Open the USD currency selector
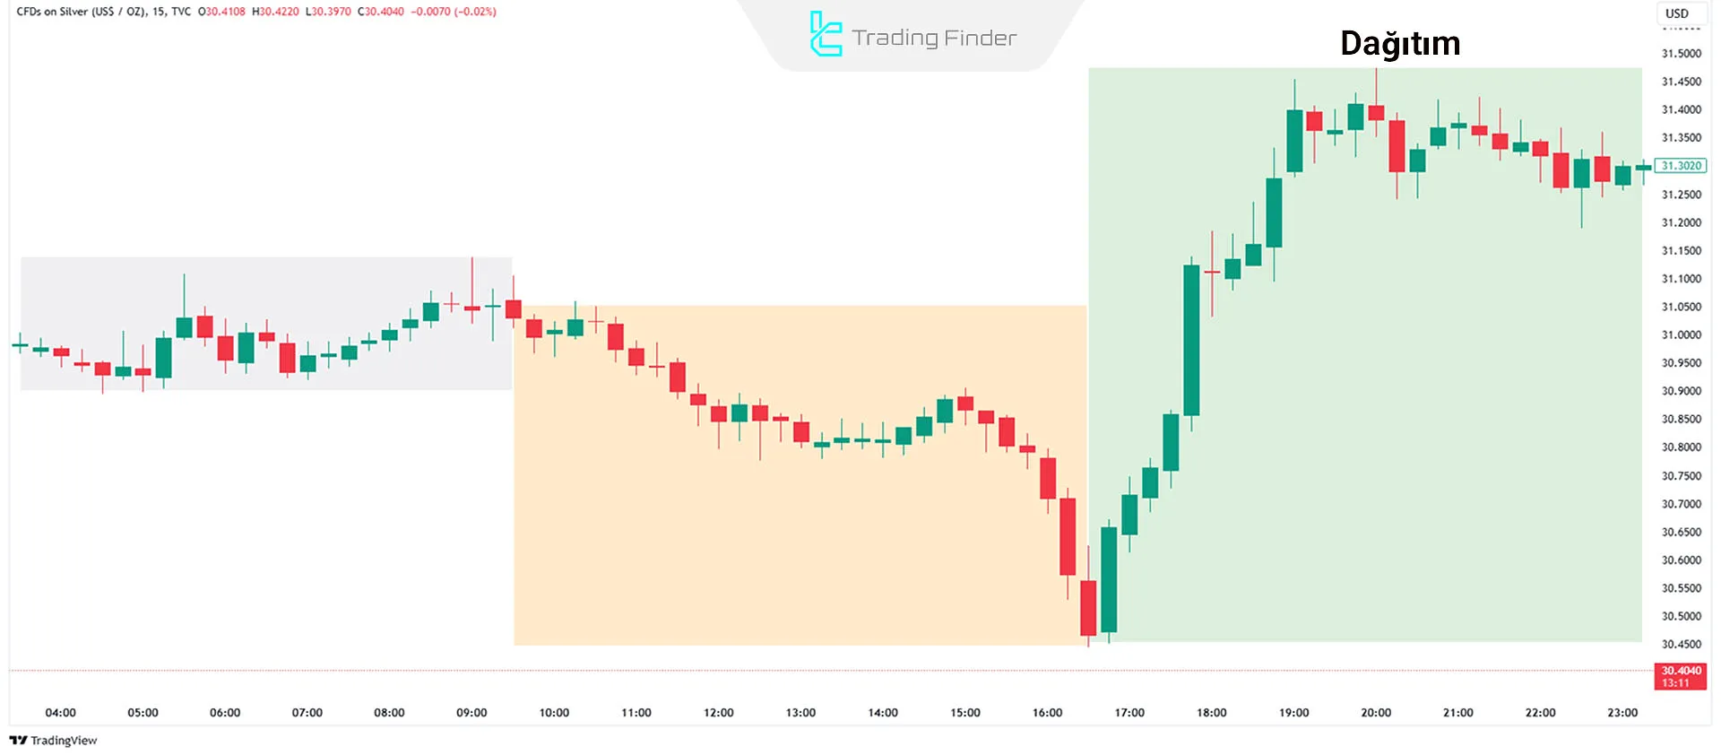This screenshot has width=1721, height=755. [x=1676, y=13]
